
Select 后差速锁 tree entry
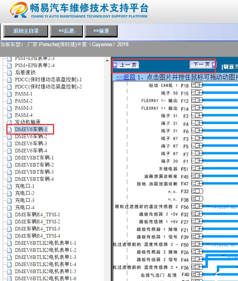[x=25, y=72]
